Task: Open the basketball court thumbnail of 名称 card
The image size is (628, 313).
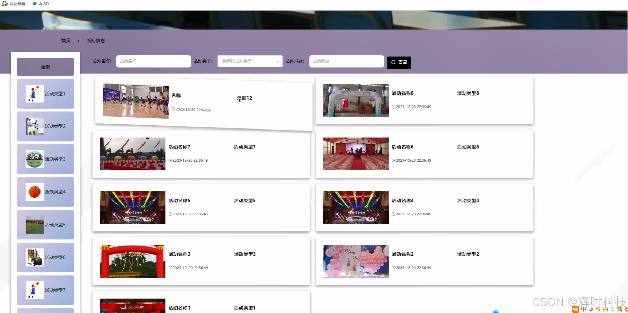Action: coord(136,101)
